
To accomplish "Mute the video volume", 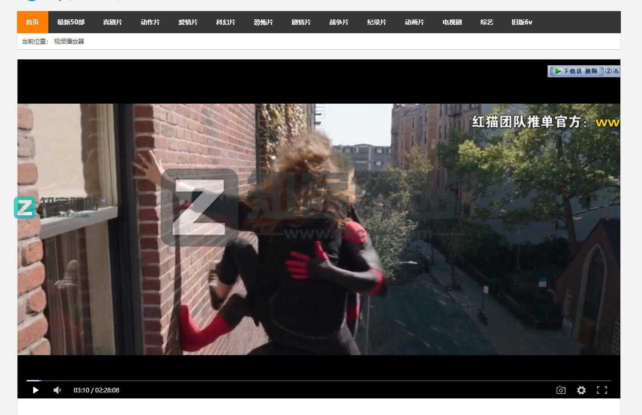I will [x=57, y=390].
